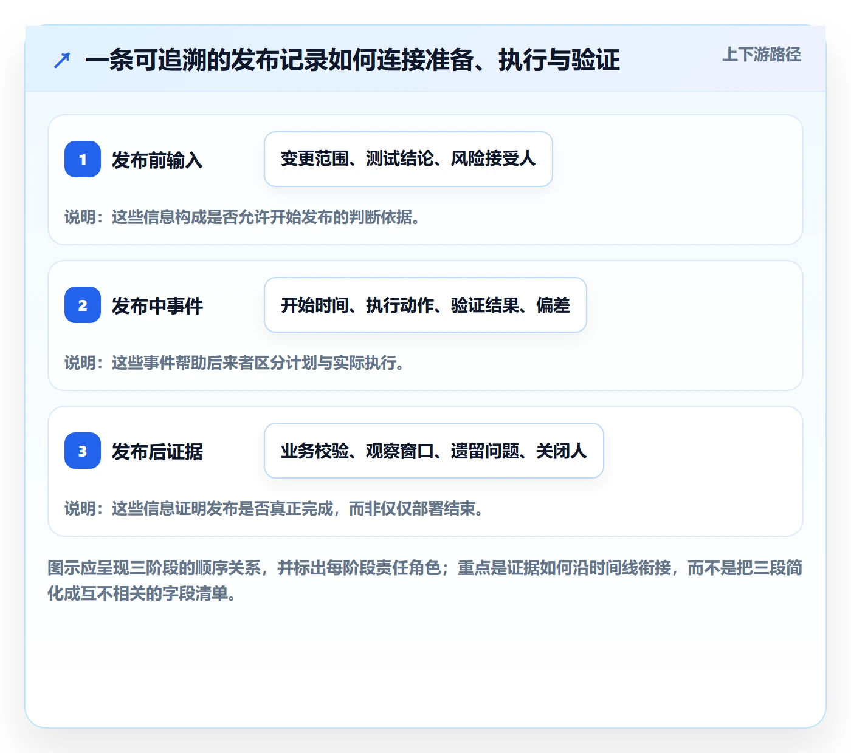The width and height of the screenshot is (851, 753).
Task: Select the 发布后证据 step heading
Action: click(157, 451)
